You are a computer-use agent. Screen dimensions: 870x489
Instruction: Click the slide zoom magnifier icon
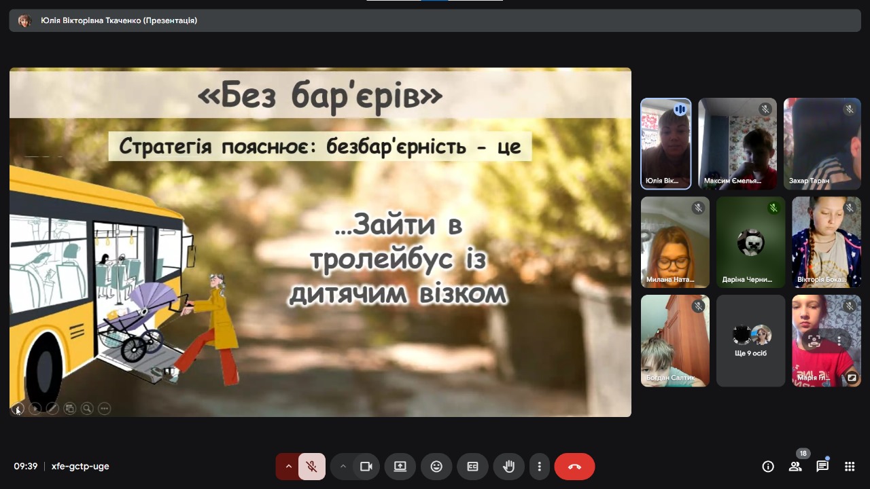[x=87, y=408]
